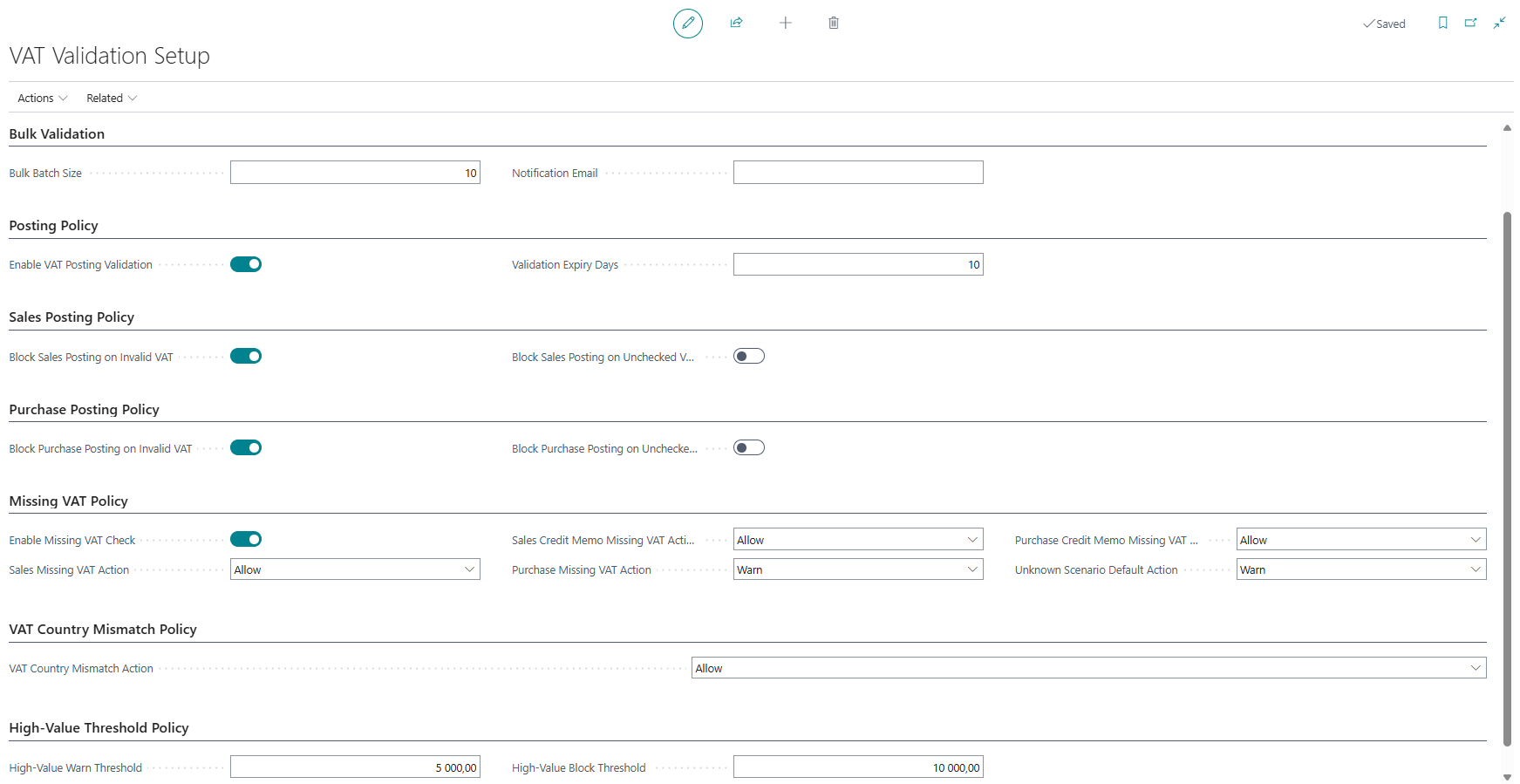Click the Saved status indicator
Screen dimensions: 1520x784
1384,24
